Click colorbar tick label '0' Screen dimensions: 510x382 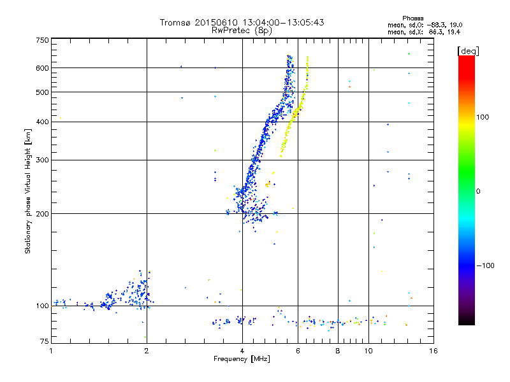(478, 192)
